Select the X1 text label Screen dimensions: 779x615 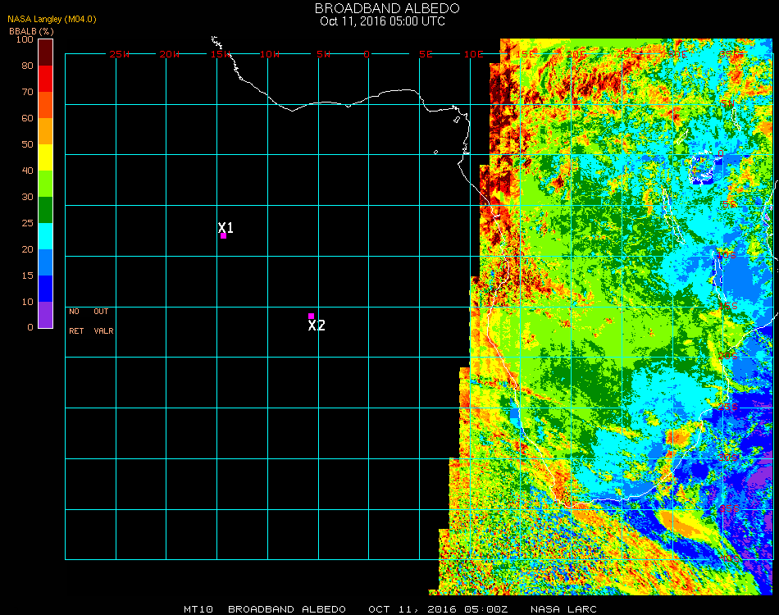225,227
